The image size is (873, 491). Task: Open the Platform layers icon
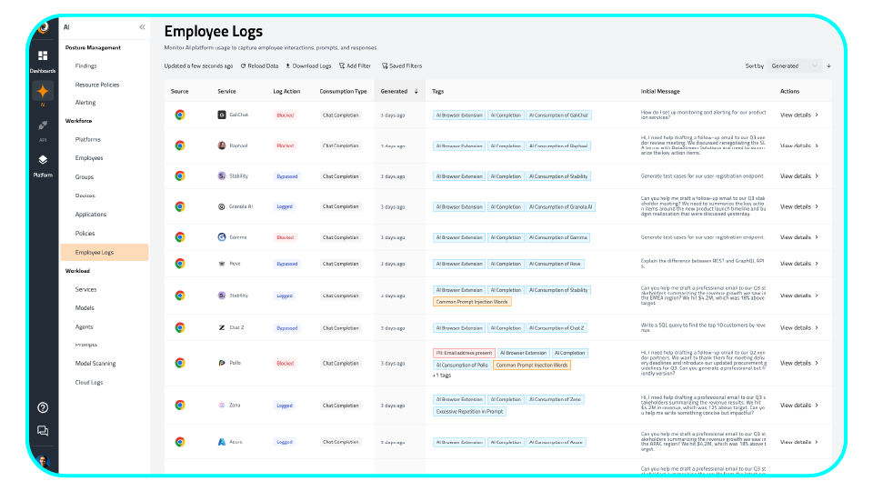click(x=43, y=160)
